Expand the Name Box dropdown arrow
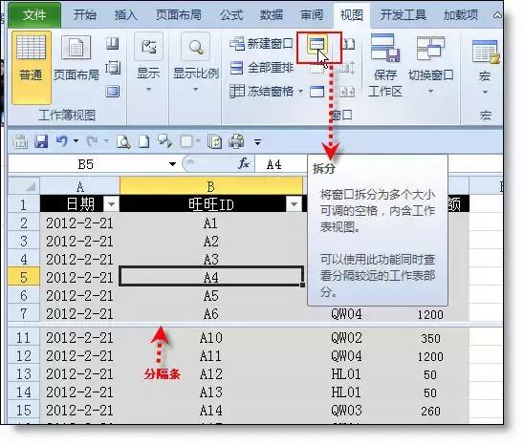This screenshot has width=524, height=445. 172,164
